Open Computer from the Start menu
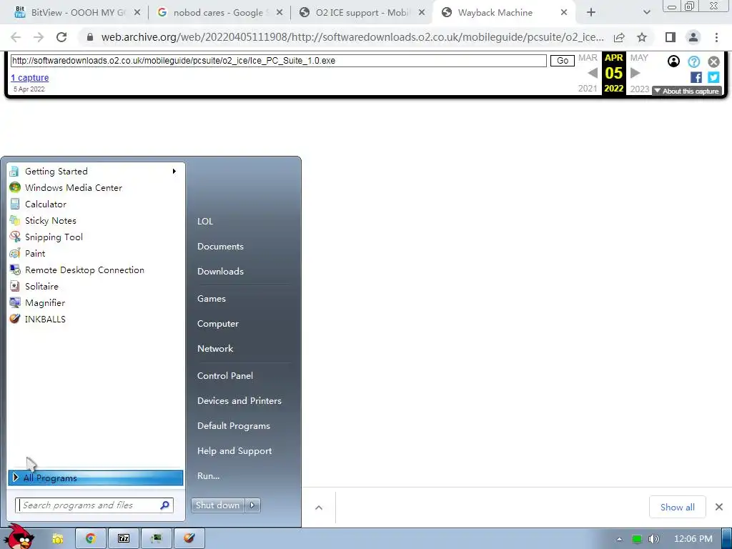 (x=217, y=324)
